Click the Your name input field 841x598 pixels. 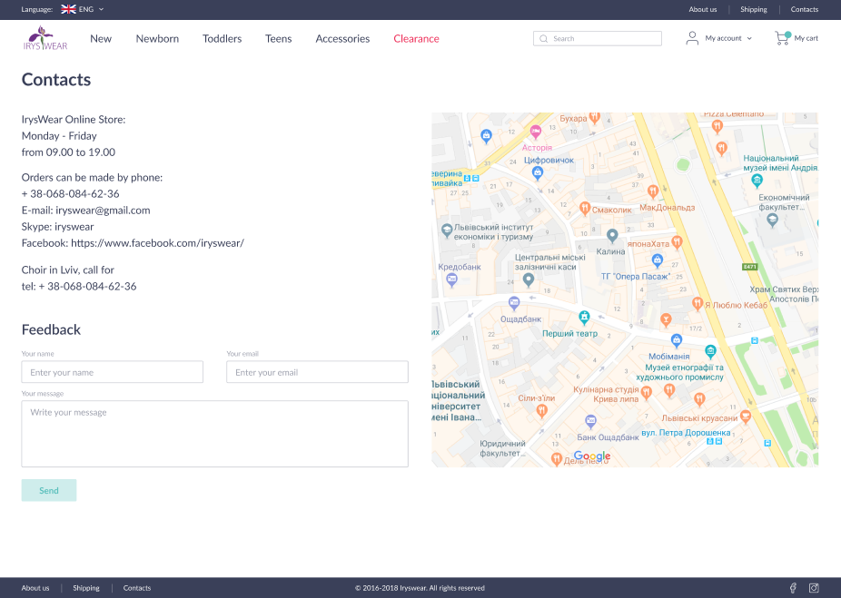(x=112, y=372)
